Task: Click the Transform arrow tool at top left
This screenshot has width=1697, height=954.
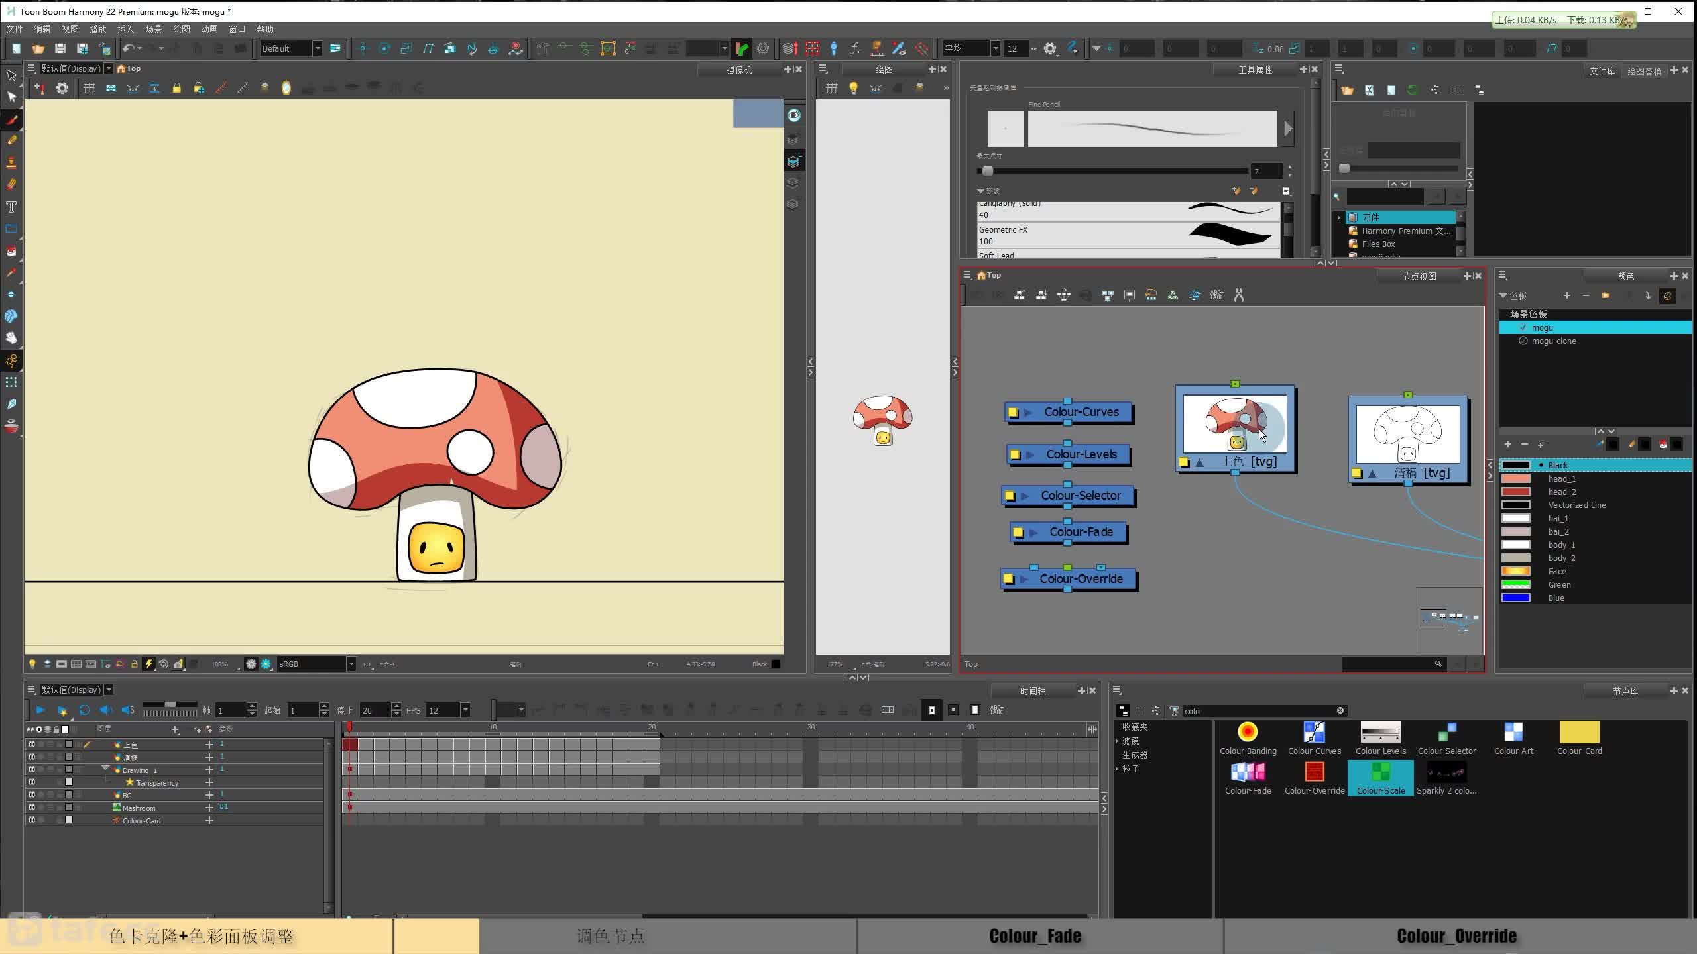Action: tap(11, 76)
